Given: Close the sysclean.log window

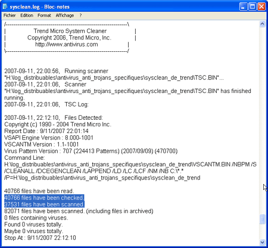Looking at the screenshot, I should [x=261, y=7].
